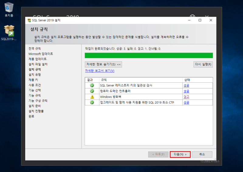Click the 상태 column header
This screenshot has width=243, height=172.
pos(197,80)
